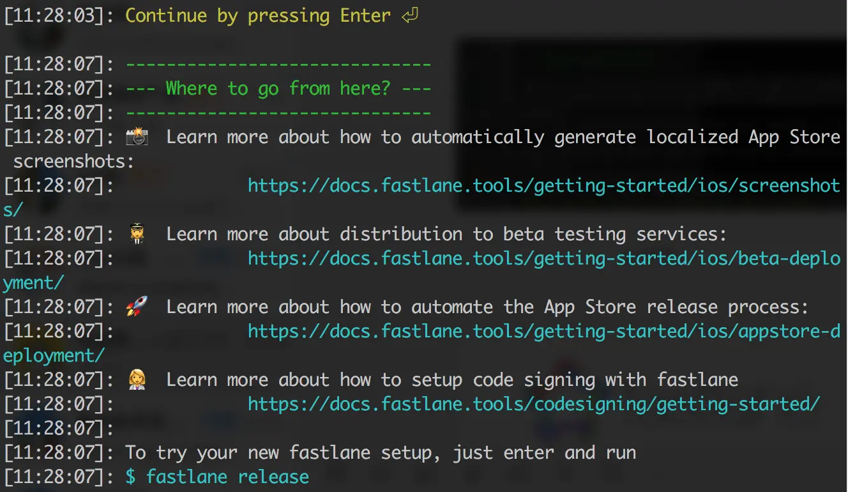Open the beta-deployment documentation URL
Viewport: 848px width, 492px height.
[x=543, y=258]
